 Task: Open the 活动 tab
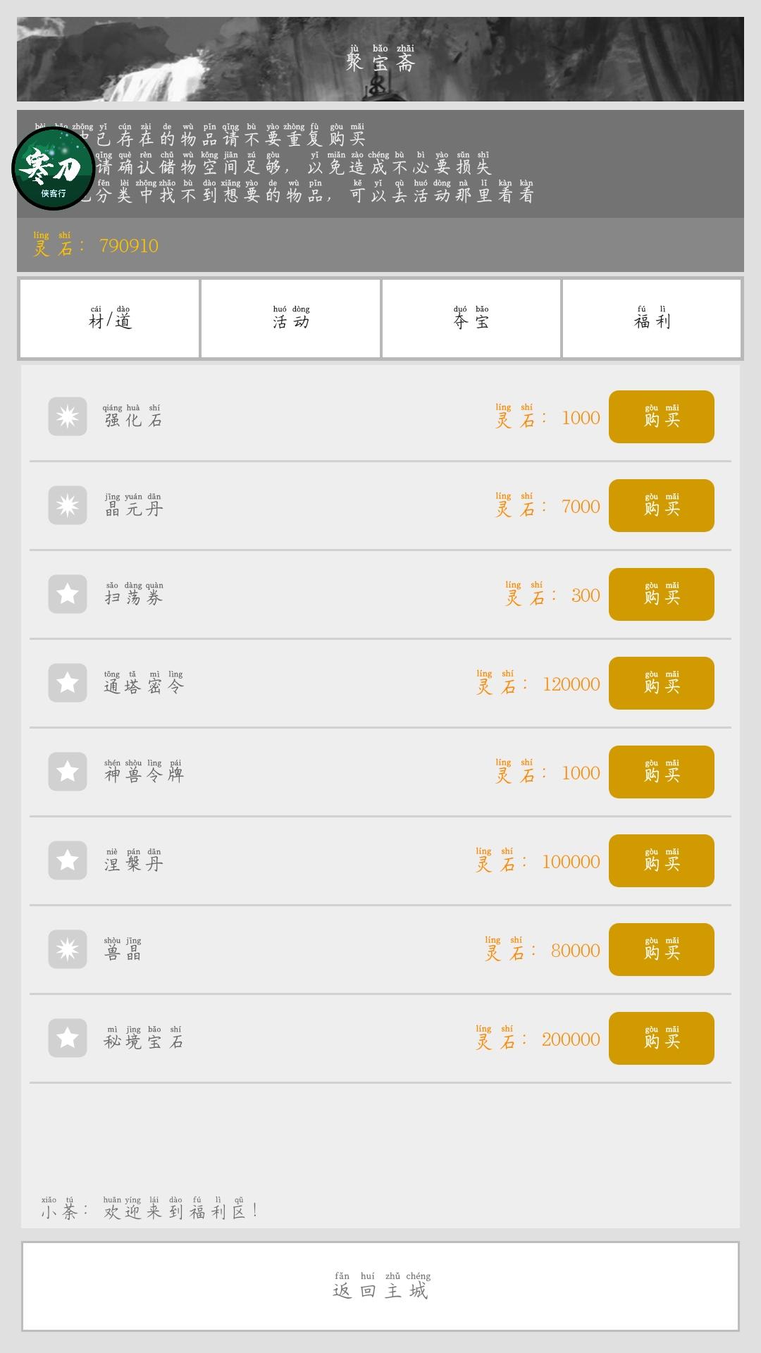pyautogui.click(x=290, y=319)
